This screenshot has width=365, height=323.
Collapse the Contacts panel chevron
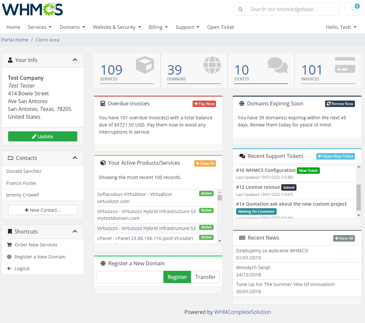75,158
